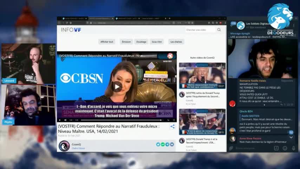
Task: Share the video on Telegram
Action: point(167,144)
